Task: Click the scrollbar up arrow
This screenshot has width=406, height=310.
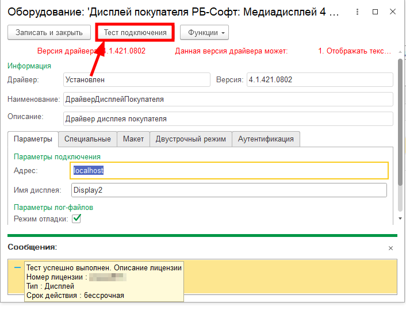Action: tap(400, 51)
